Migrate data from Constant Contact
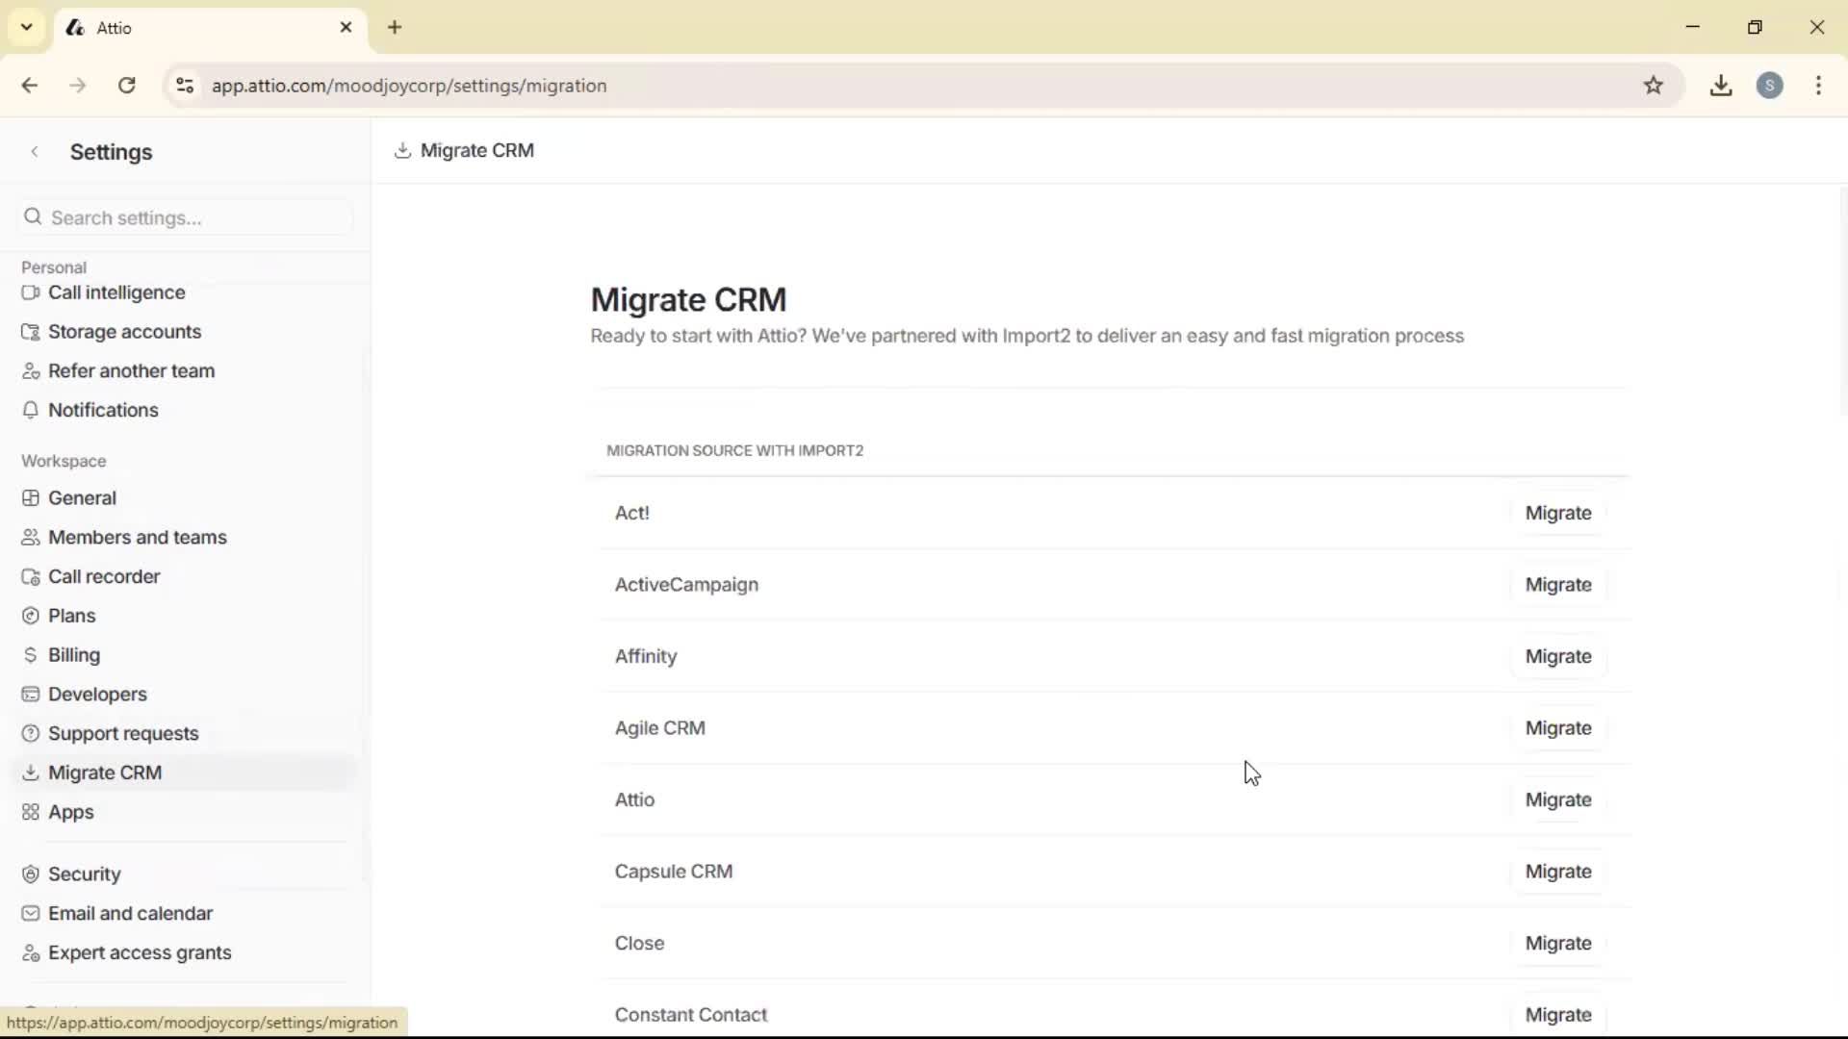This screenshot has height=1039, width=1848. coord(1559,1015)
